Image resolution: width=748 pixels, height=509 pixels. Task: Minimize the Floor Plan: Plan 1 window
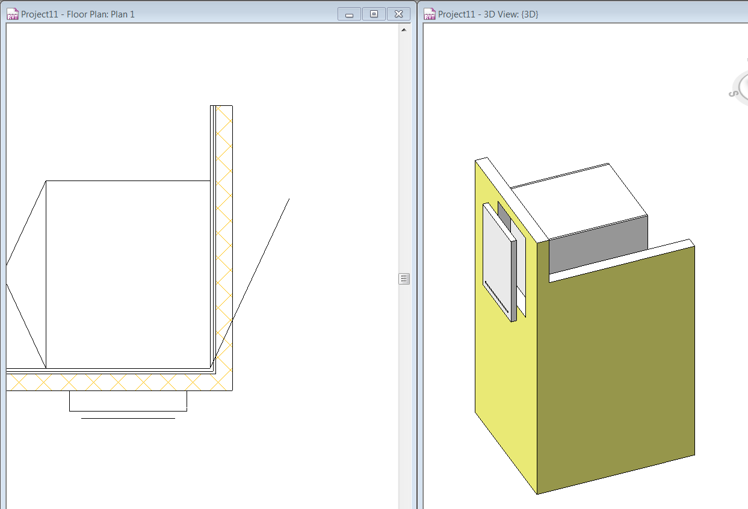pos(349,14)
